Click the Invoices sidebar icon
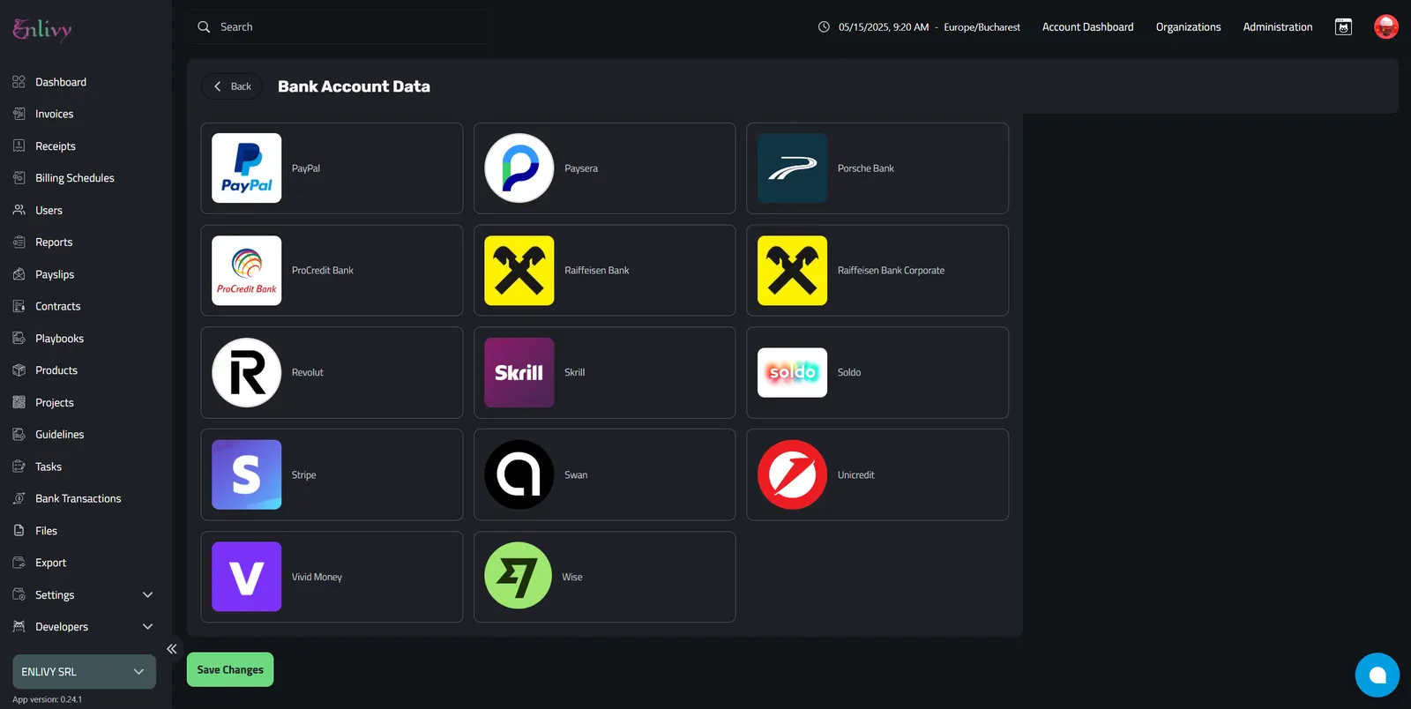Image resolution: width=1411 pixels, height=709 pixels. point(19,114)
